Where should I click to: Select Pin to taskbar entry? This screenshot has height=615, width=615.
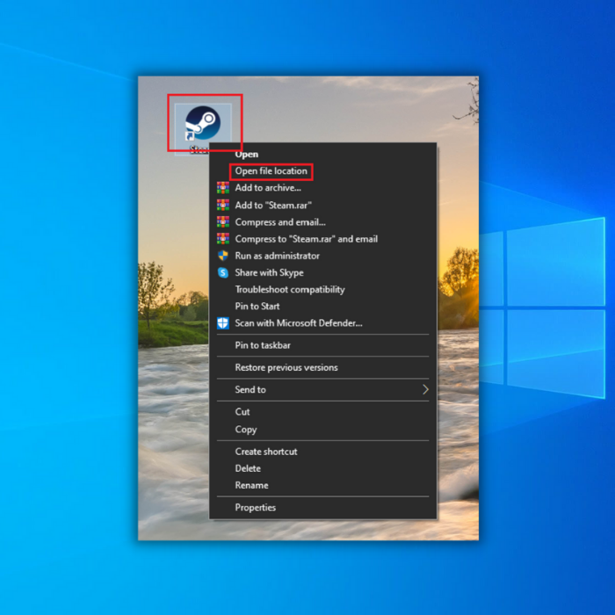pos(262,345)
